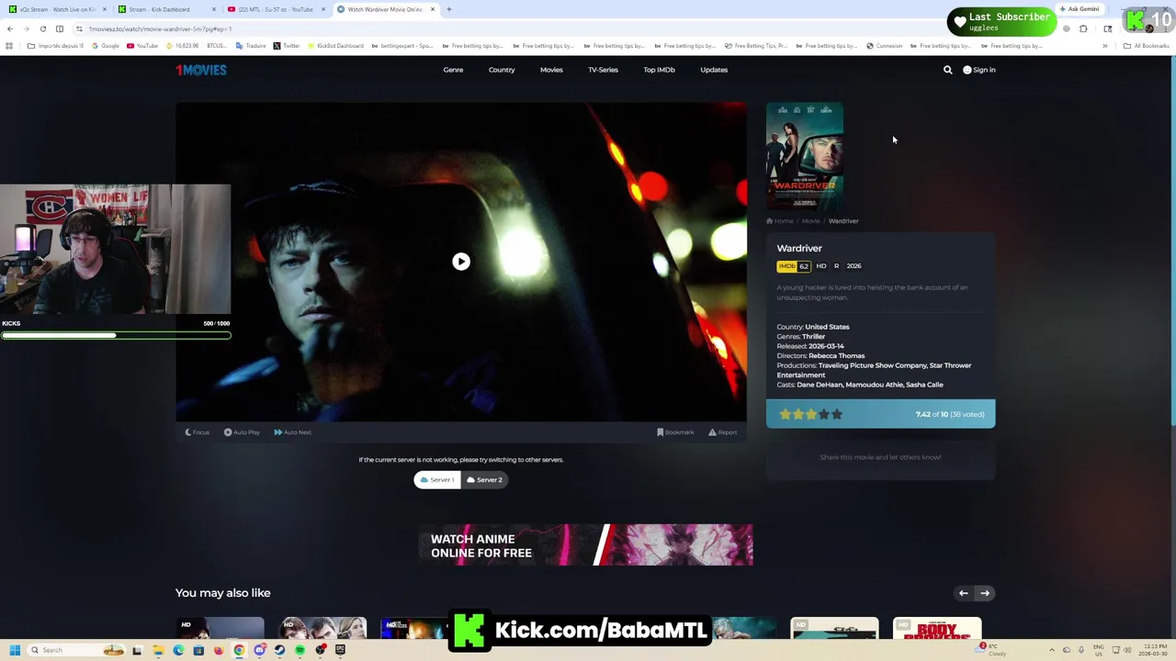The width and height of the screenshot is (1176, 661).
Task: Toggle Auto Play option
Action: 242,432
